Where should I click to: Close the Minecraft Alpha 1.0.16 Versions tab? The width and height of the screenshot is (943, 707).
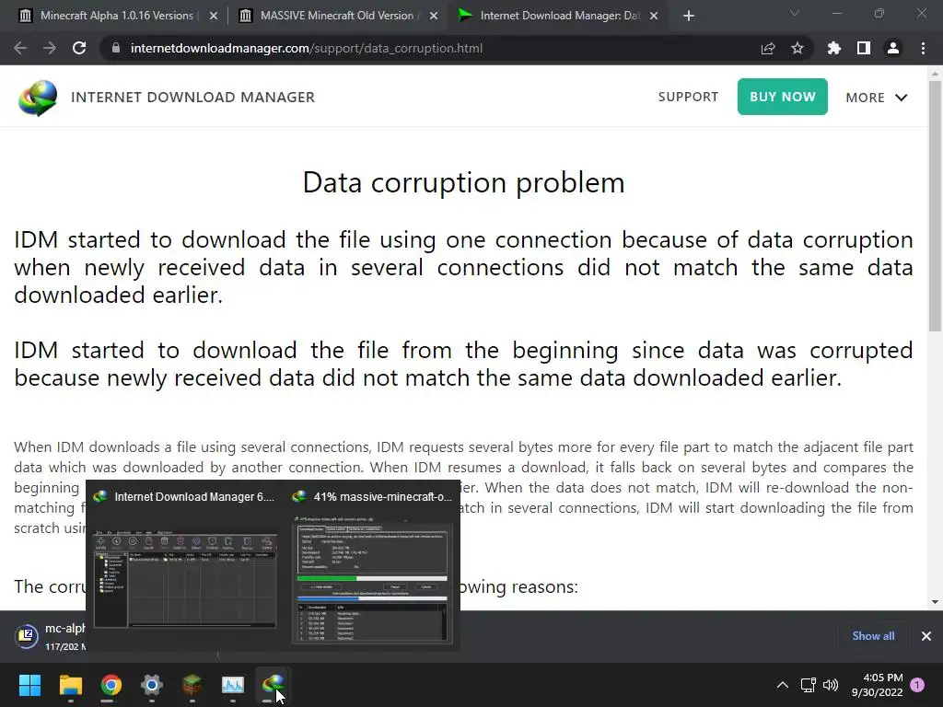point(214,16)
